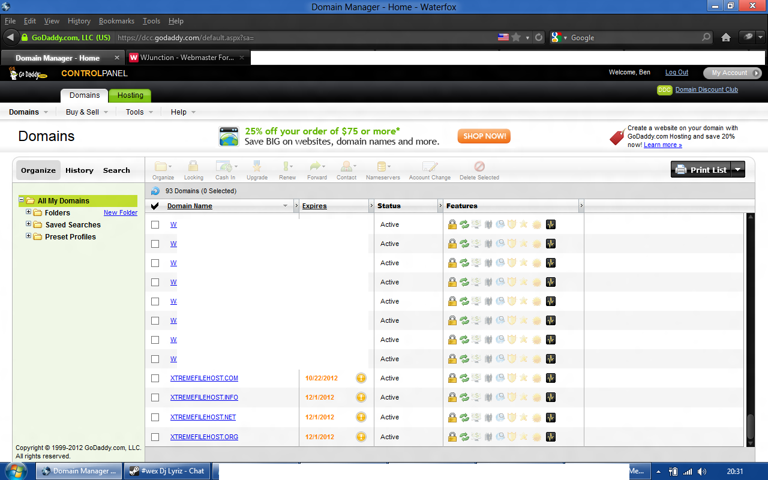Click the lock icon on XTREMEFILEHOST.COM row

coord(452,378)
